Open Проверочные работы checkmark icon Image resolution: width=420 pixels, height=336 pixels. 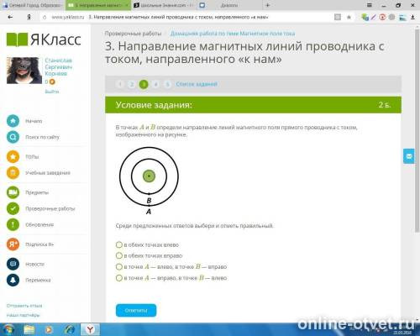click(x=13, y=208)
